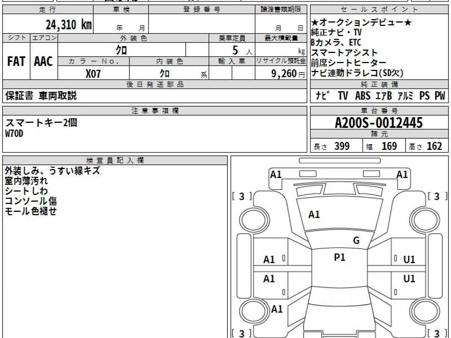Select the ABS equipment label

(x=362, y=96)
